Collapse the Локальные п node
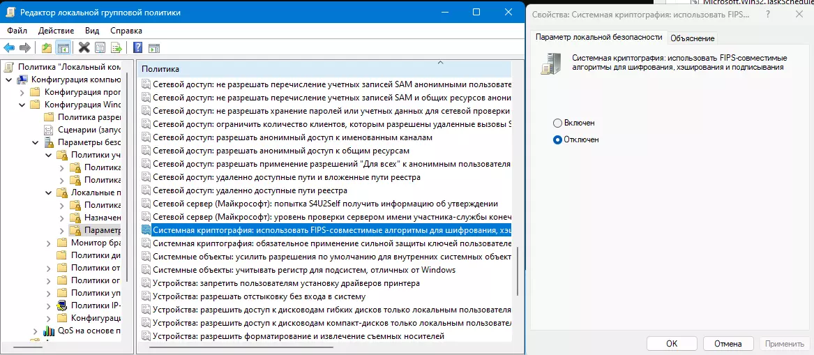Screen dimensions: 814x355 tap(48, 192)
